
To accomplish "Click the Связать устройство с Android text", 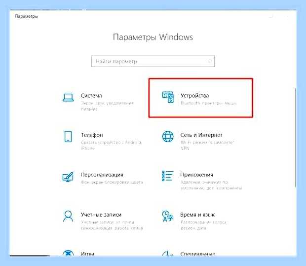I will (111, 146).
